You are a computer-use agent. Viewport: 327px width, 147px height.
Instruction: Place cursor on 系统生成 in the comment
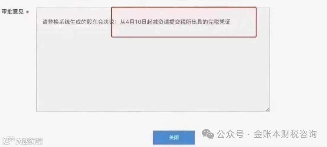(70, 22)
